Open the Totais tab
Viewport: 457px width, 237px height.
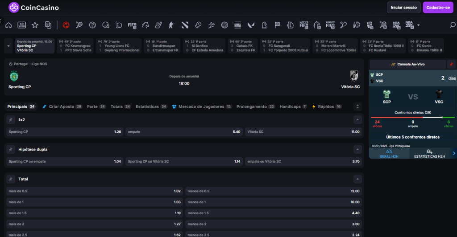click(x=120, y=107)
